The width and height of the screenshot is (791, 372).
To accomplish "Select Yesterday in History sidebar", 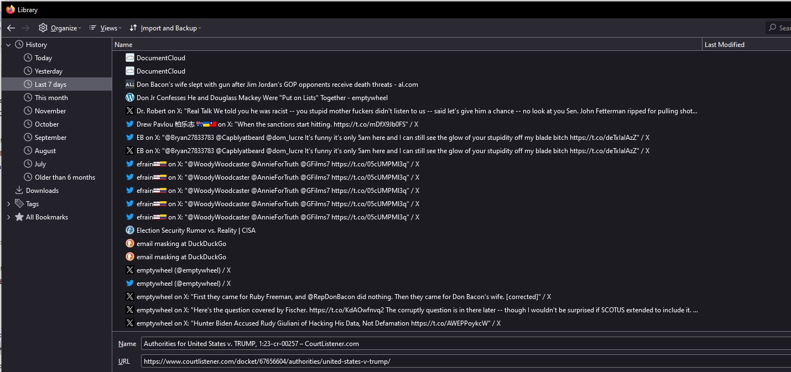I will pos(49,71).
